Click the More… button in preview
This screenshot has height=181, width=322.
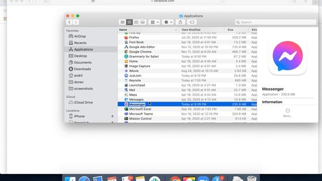tap(287, 113)
